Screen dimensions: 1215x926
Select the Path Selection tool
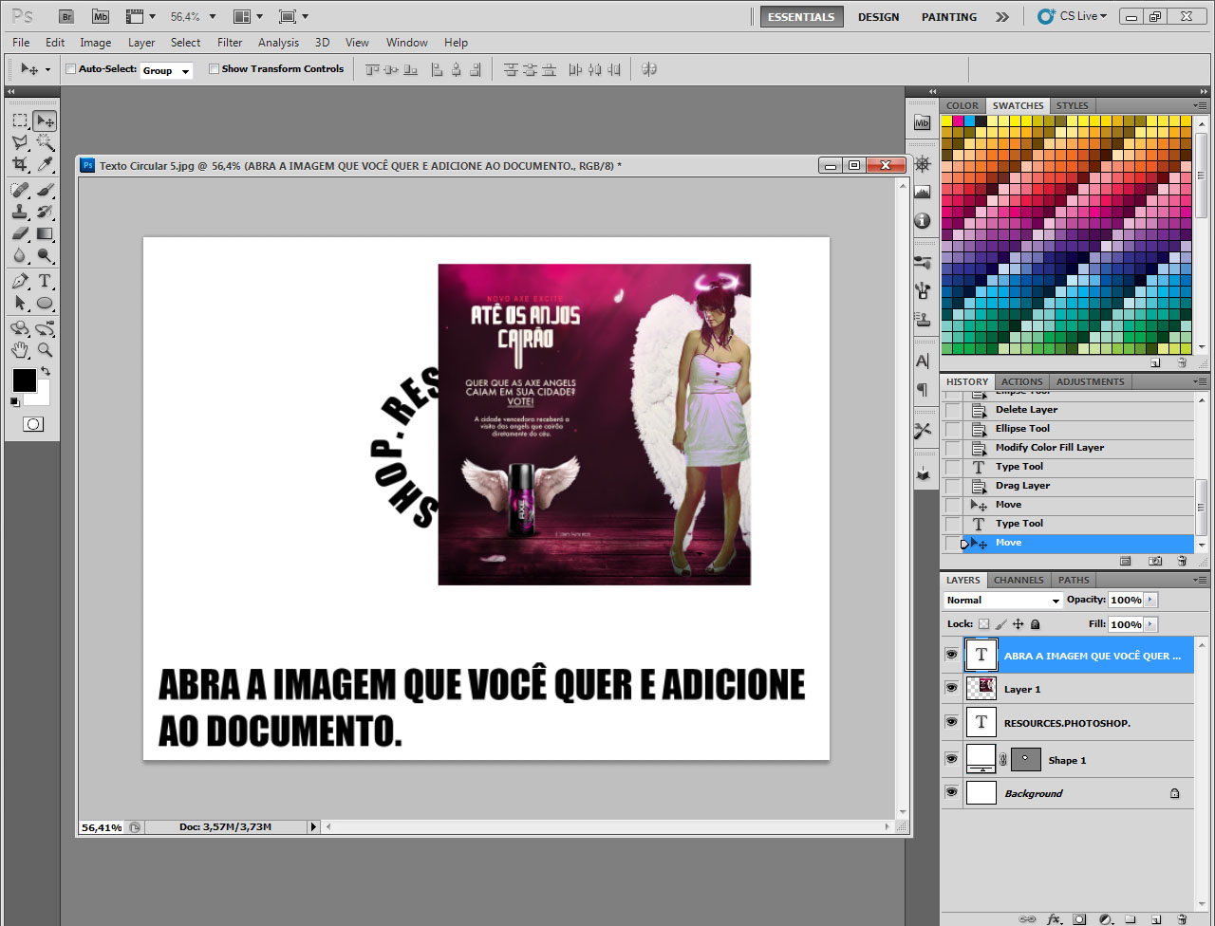(x=20, y=303)
